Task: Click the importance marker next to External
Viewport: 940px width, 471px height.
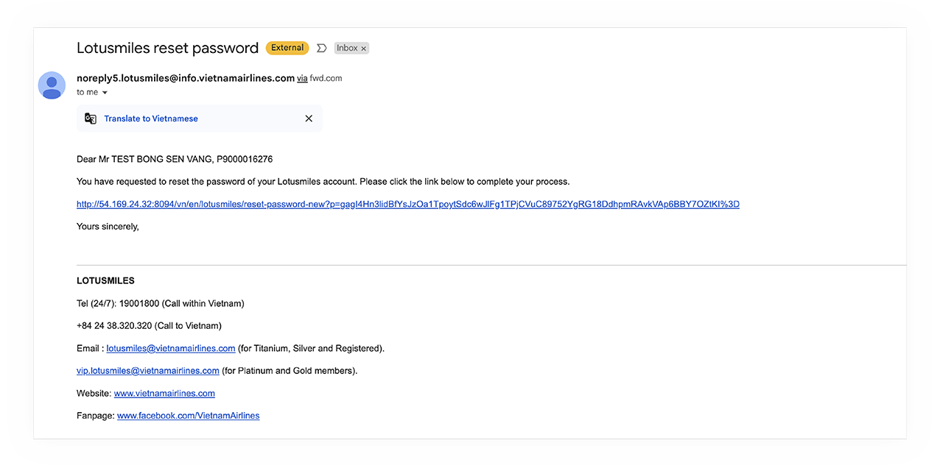Action: tap(321, 47)
